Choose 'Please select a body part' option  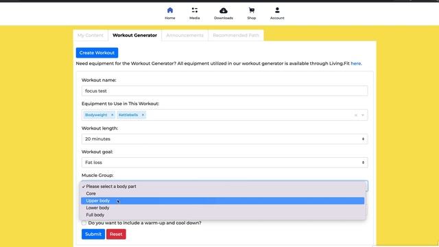click(222, 186)
